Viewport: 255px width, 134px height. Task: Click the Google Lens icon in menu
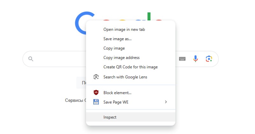coord(96,77)
